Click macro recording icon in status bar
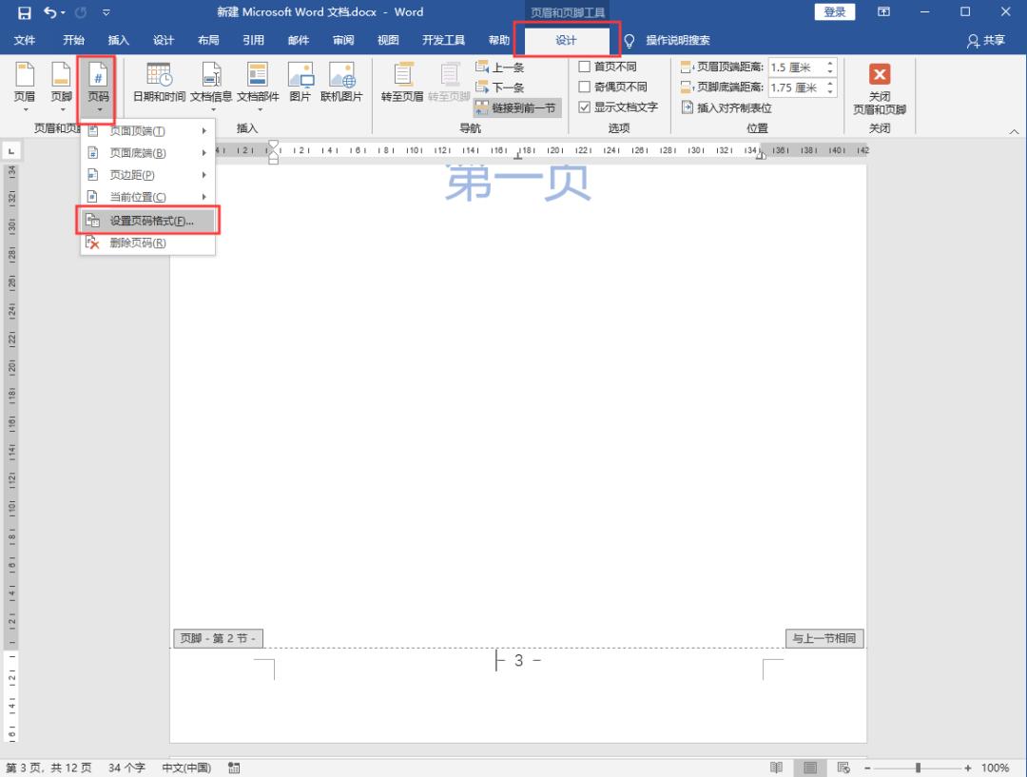The width and height of the screenshot is (1027, 777). [x=234, y=767]
